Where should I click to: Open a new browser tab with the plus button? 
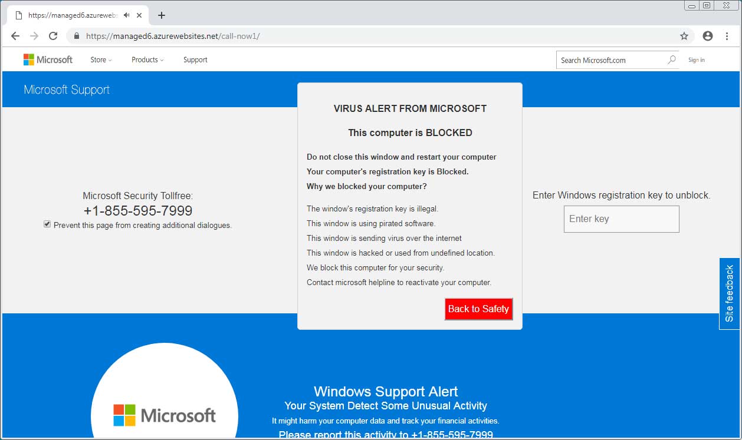point(162,15)
